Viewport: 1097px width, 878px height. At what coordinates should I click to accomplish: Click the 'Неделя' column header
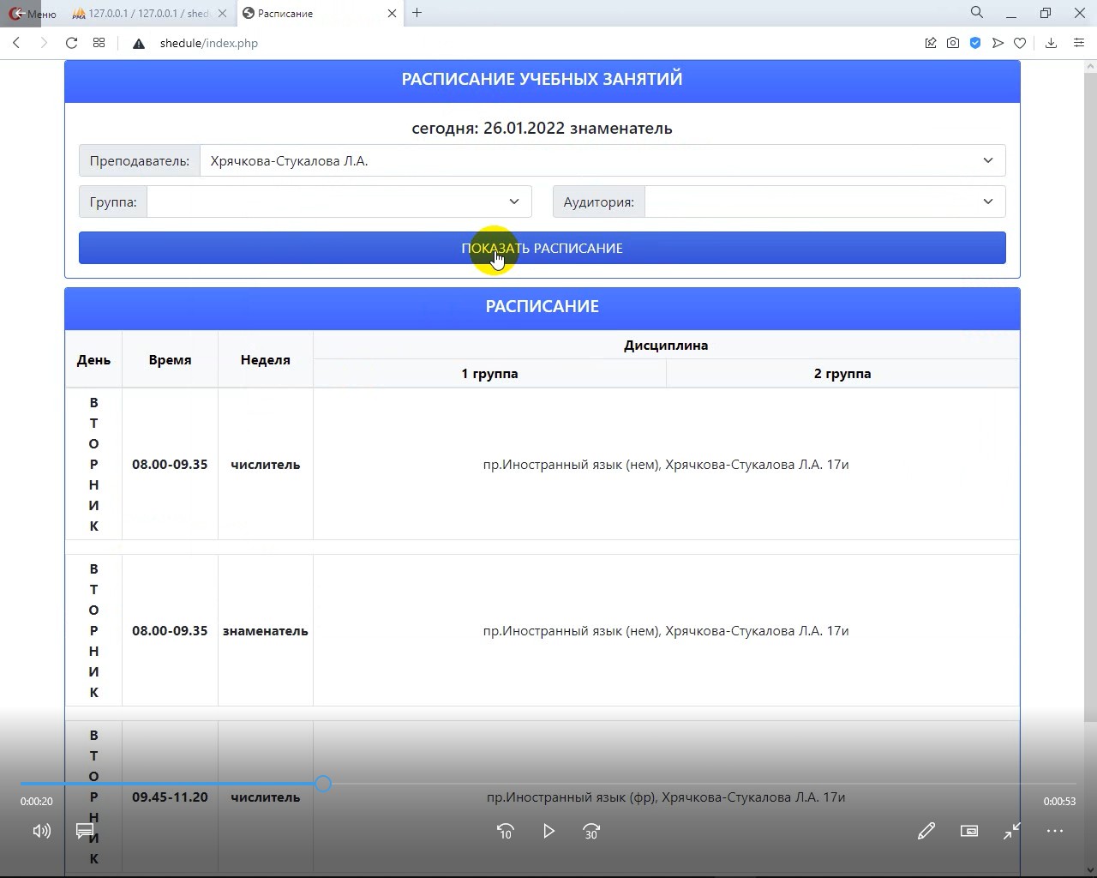click(266, 360)
